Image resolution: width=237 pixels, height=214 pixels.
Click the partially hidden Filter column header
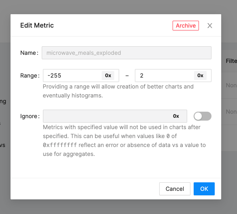[231, 61]
